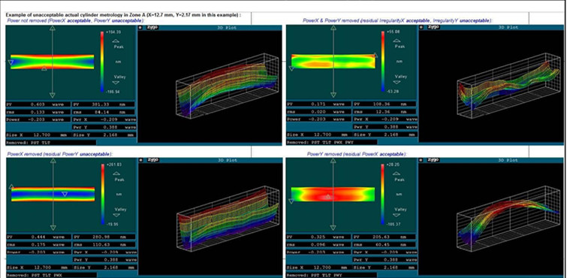Click bottom slice-line triangle in Power not removed map
The width and height of the screenshot is (567, 278).
[x=53, y=95]
